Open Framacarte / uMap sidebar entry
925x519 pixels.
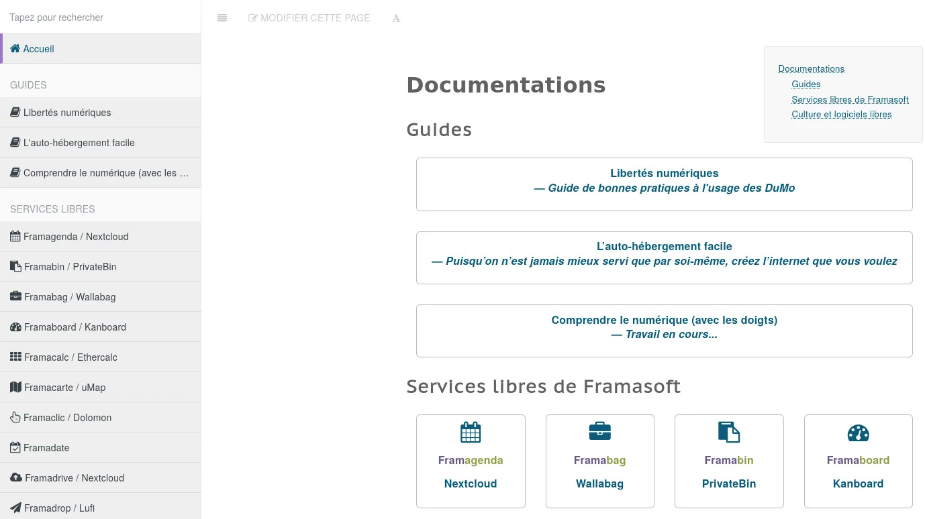click(x=101, y=388)
